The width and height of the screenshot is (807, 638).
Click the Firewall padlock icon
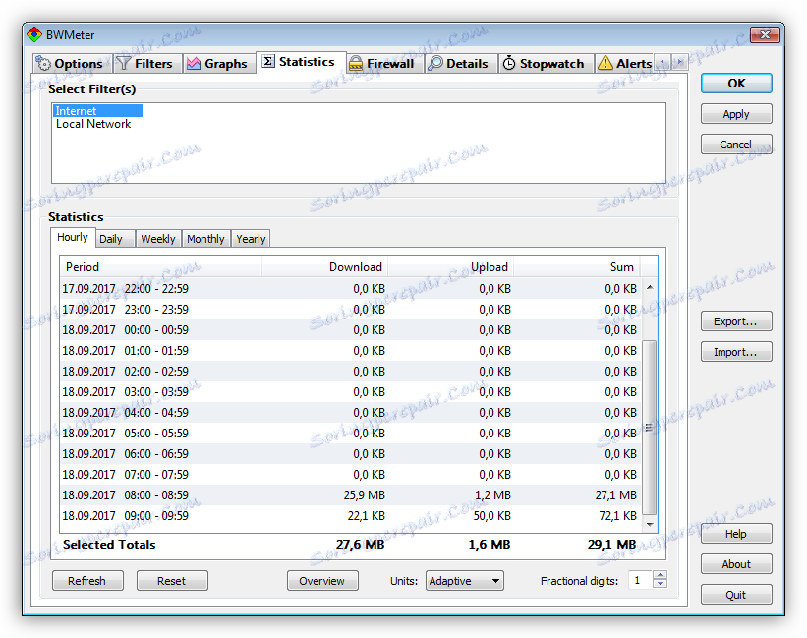click(x=356, y=63)
